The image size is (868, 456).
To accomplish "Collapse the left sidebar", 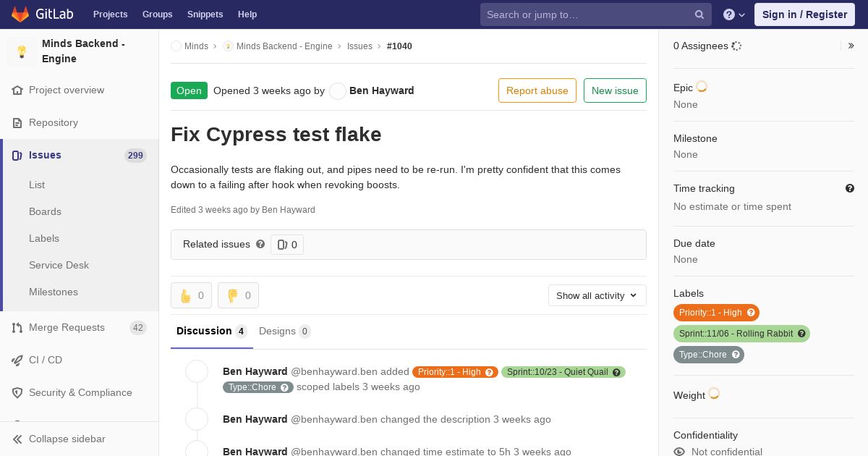I will [x=67, y=439].
